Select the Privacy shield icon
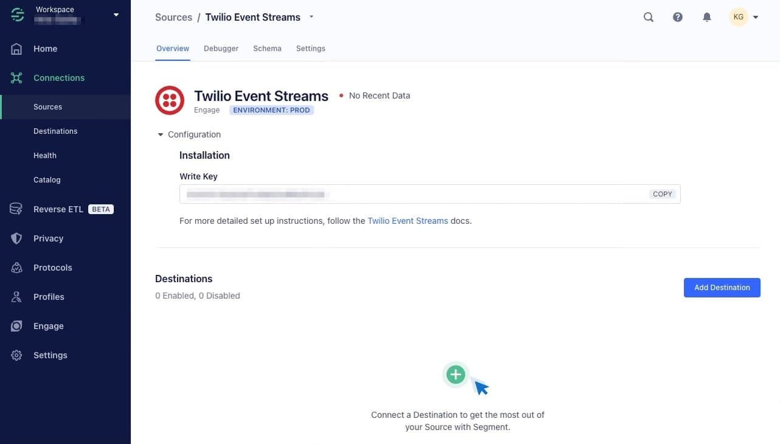 click(x=16, y=238)
